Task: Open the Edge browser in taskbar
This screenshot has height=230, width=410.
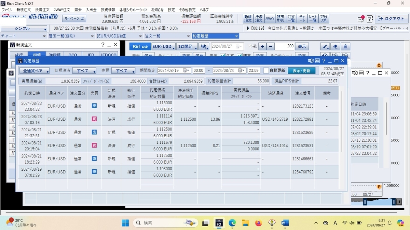Action: coord(232,223)
